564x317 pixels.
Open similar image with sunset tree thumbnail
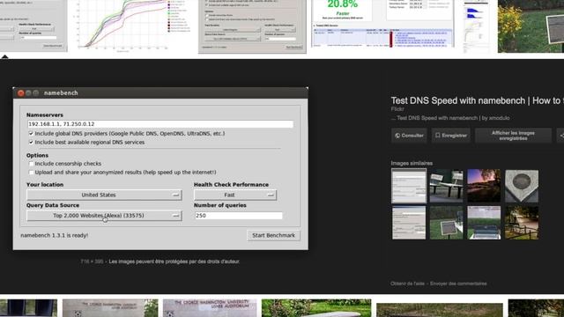(484, 186)
